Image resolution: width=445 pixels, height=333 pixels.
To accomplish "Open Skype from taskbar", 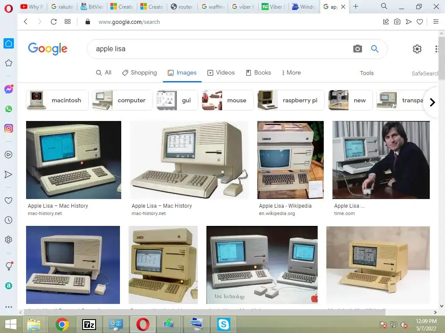I will 224,324.
